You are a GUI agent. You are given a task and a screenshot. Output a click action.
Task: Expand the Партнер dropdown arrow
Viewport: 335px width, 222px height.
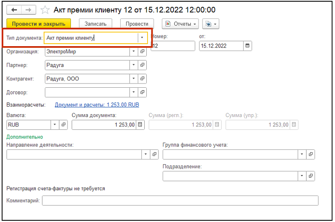tap(134, 65)
